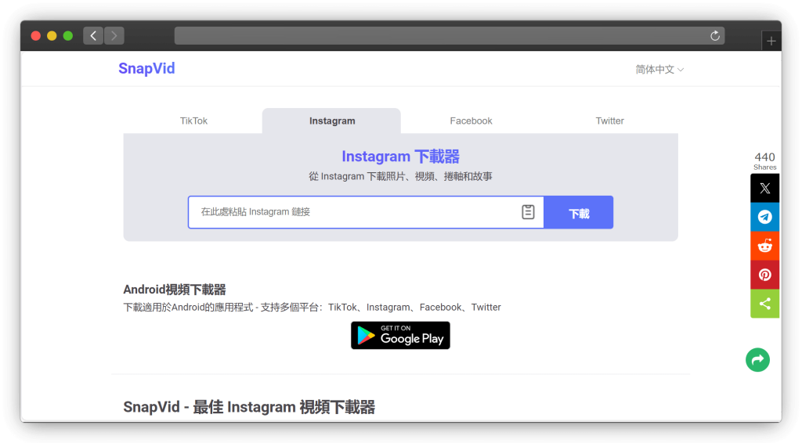The width and height of the screenshot is (802, 443).
Task: Click the browser address bar
Action: tap(449, 36)
